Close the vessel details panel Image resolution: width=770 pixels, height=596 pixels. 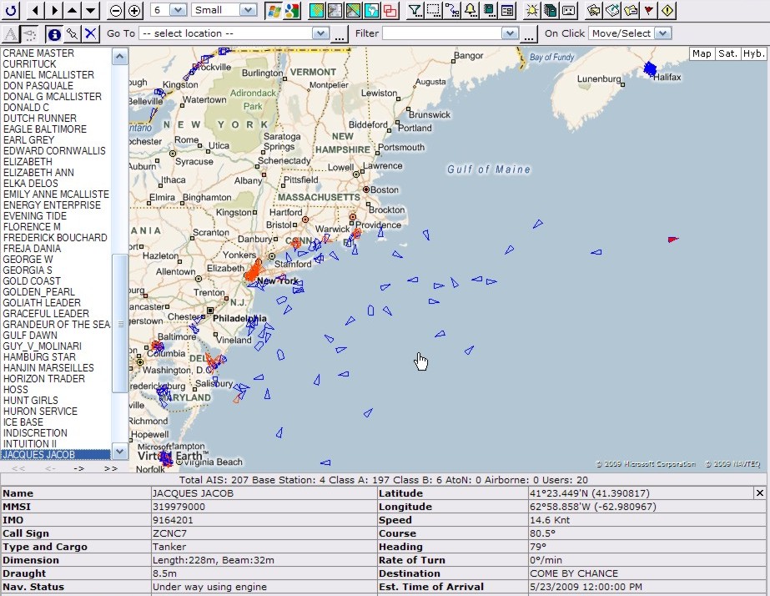pyautogui.click(x=760, y=492)
